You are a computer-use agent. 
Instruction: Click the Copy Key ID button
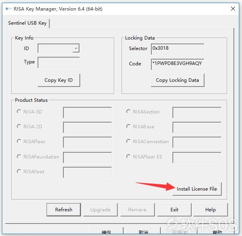tap(59, 80)
